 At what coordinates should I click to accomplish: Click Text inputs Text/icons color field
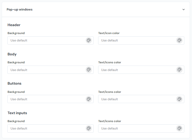click(136, 128)
